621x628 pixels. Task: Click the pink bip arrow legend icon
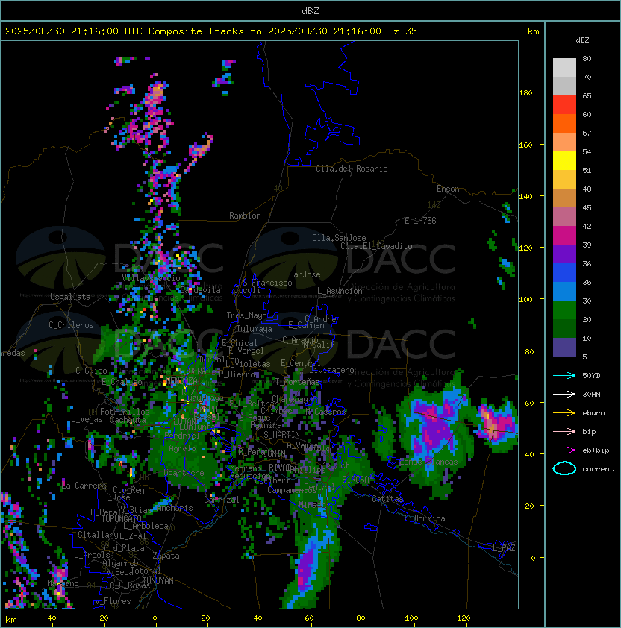[x=564, y=432]
